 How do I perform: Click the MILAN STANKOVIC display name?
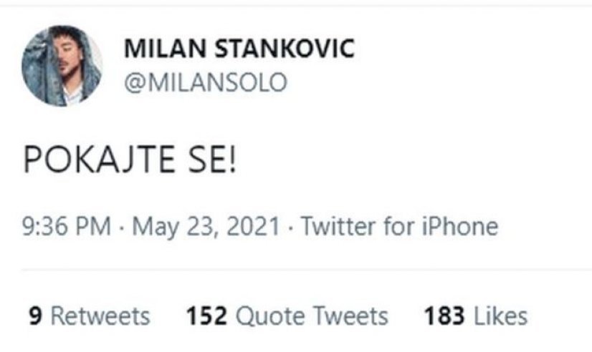point(239,49)
